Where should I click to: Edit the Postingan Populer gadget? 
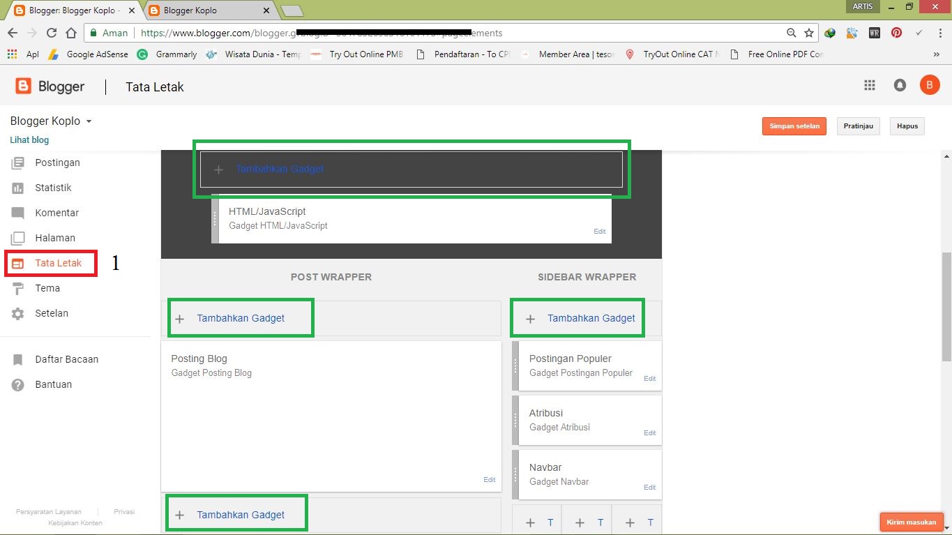pyautogui.click(x=650, y=379)
